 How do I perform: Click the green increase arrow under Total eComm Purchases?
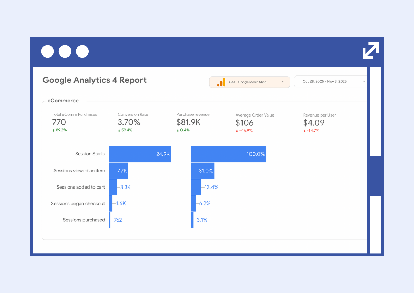53,130
